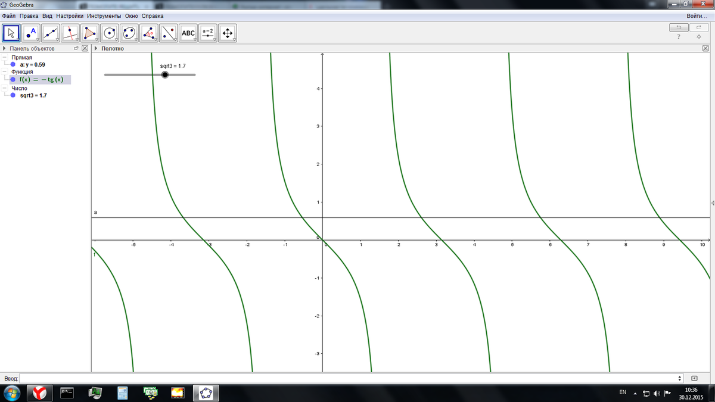Open the Окно menu

point(132,16)
